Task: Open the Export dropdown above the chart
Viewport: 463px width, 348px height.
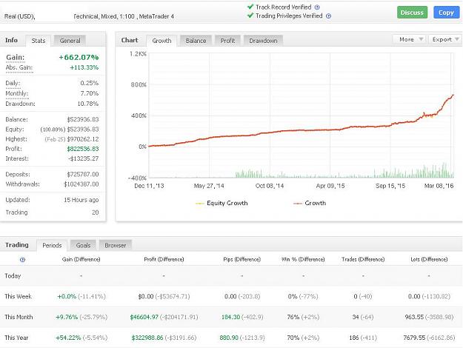Action: tap(444, 39)
